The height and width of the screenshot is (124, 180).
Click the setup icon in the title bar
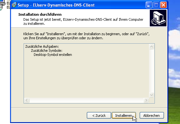click(14, 5)
